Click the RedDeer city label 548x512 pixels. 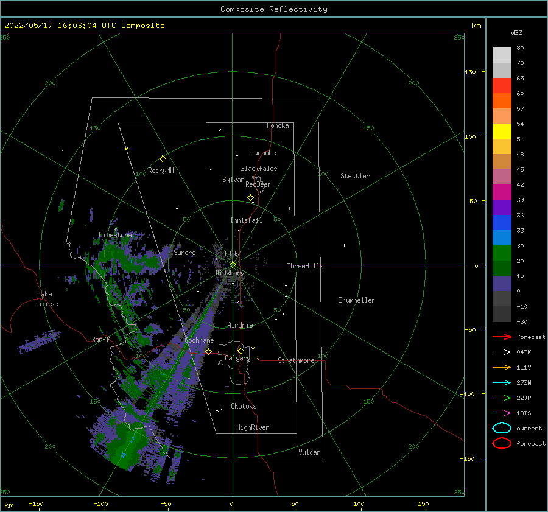(258, 184)
